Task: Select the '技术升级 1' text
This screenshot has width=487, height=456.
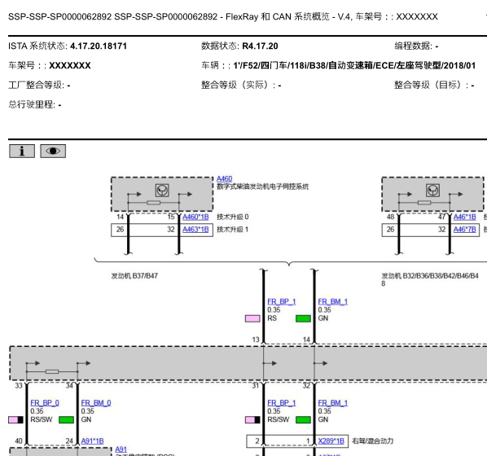Action: tap(233, 230)
